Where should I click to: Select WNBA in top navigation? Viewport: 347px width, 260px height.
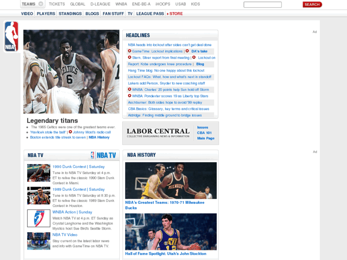point(121,4)
